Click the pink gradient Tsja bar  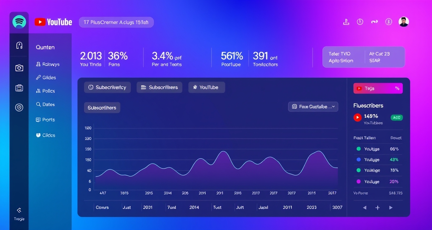378,88
